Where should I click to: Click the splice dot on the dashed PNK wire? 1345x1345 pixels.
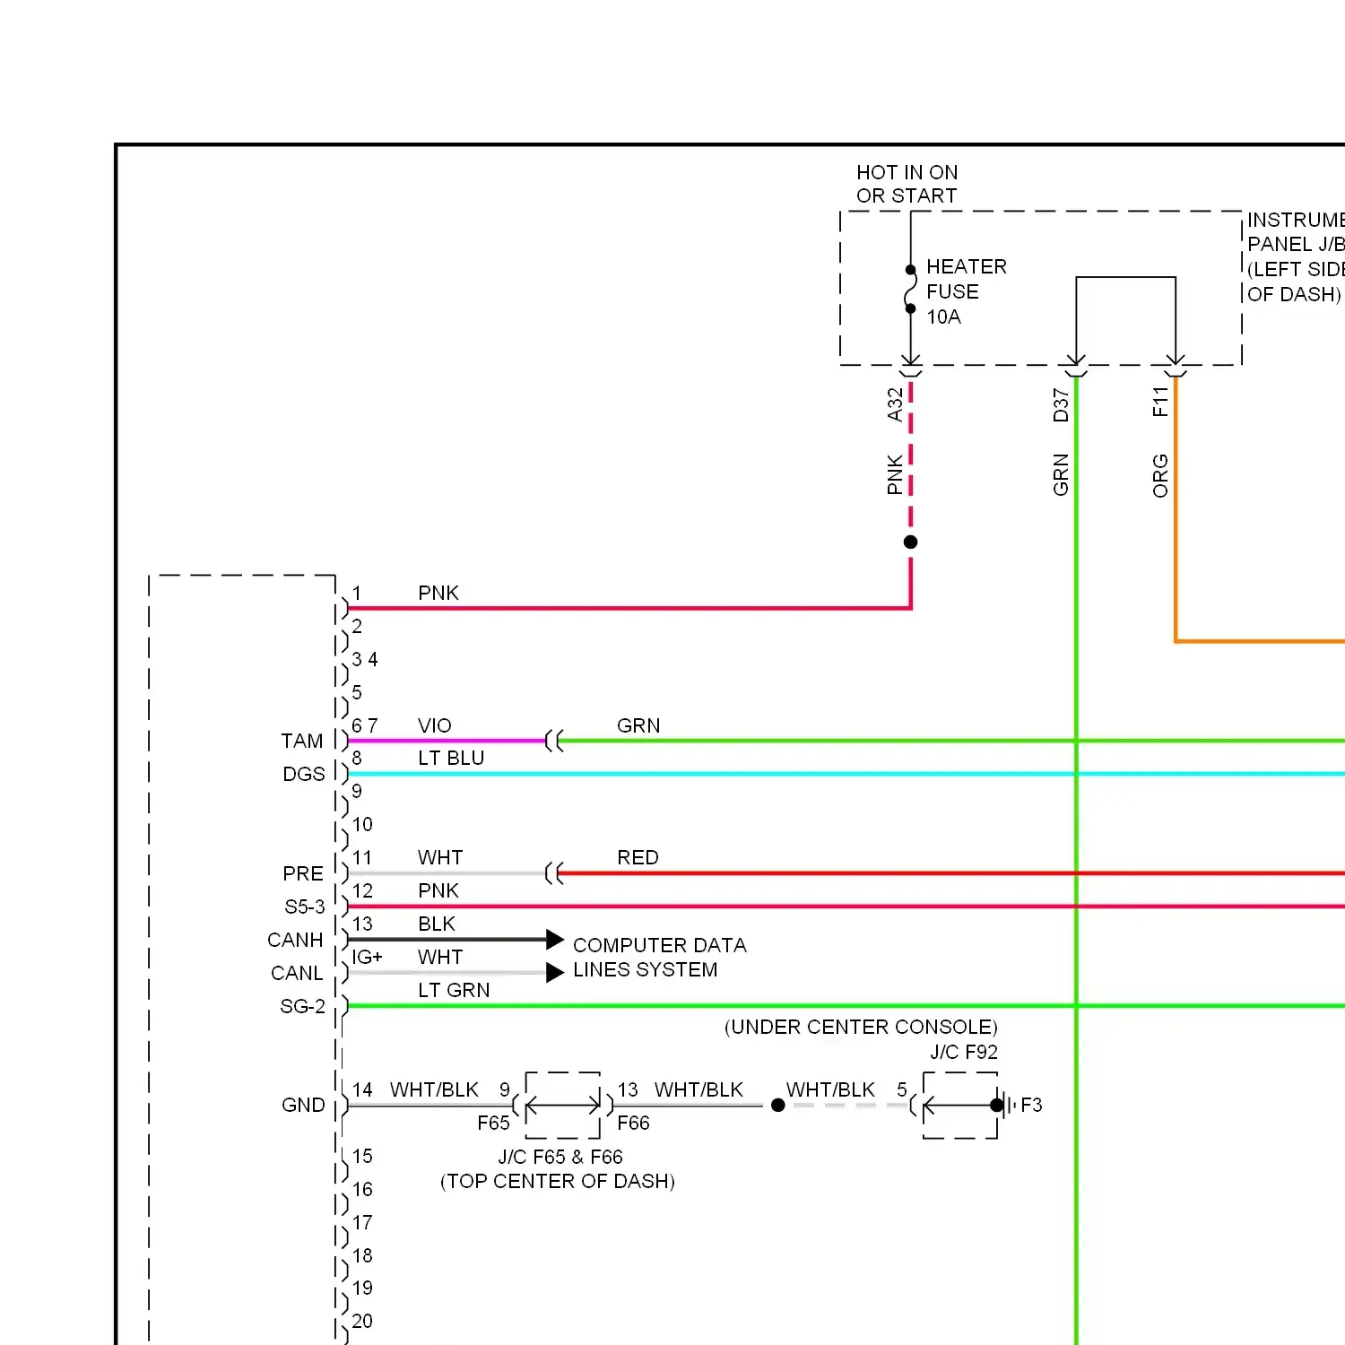910,542
